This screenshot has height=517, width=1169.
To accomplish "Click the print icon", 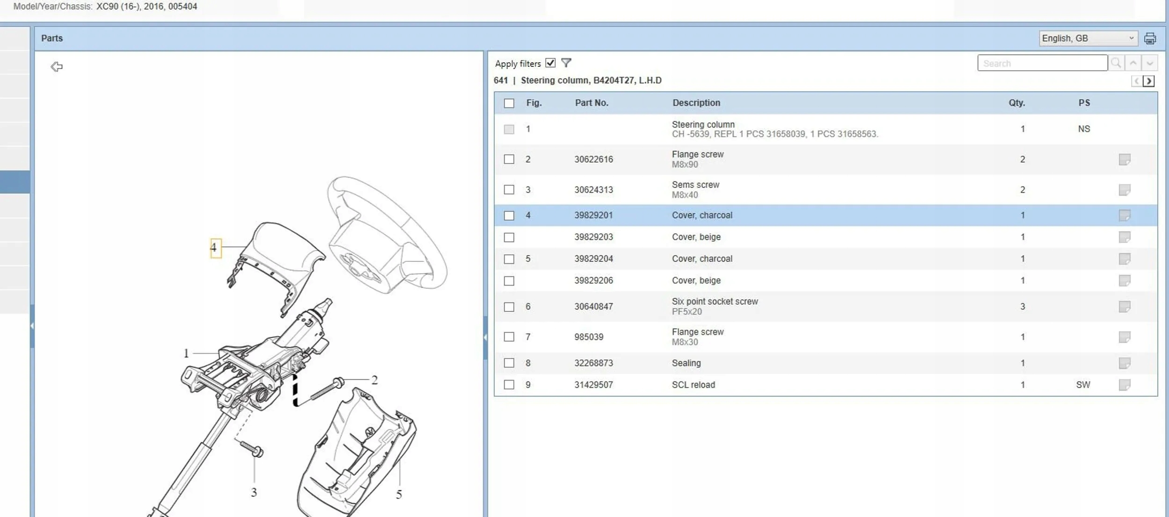I will [1150, 38].
